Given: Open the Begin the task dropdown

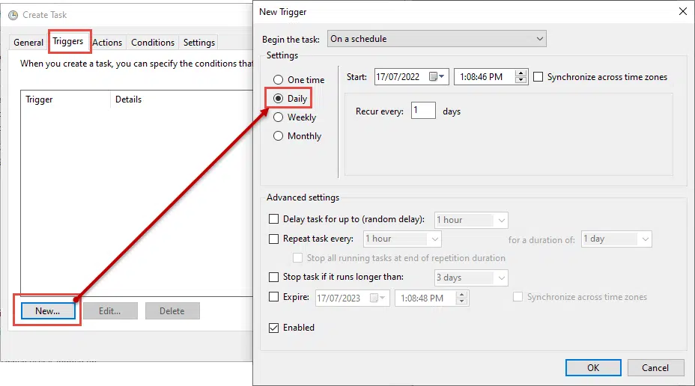Looking at the screenshot, I should click(x=437, y=38).
